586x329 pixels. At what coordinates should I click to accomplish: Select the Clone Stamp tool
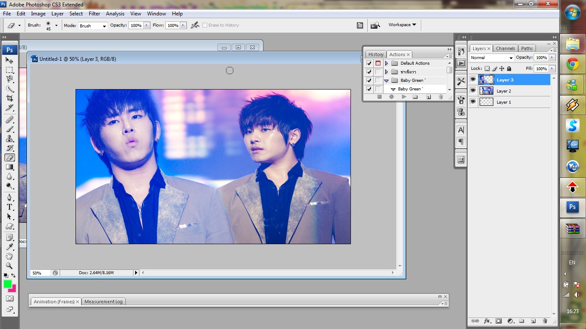tap(9, 138)
